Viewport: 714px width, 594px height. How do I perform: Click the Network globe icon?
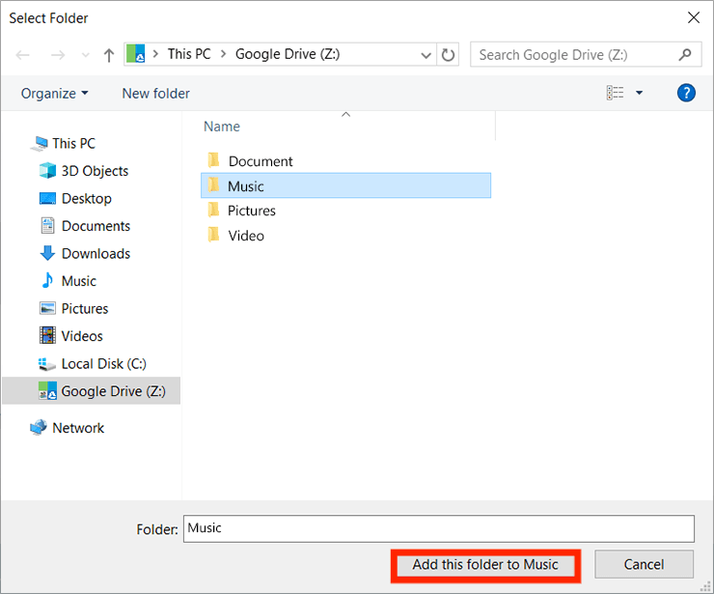[39, 428]
